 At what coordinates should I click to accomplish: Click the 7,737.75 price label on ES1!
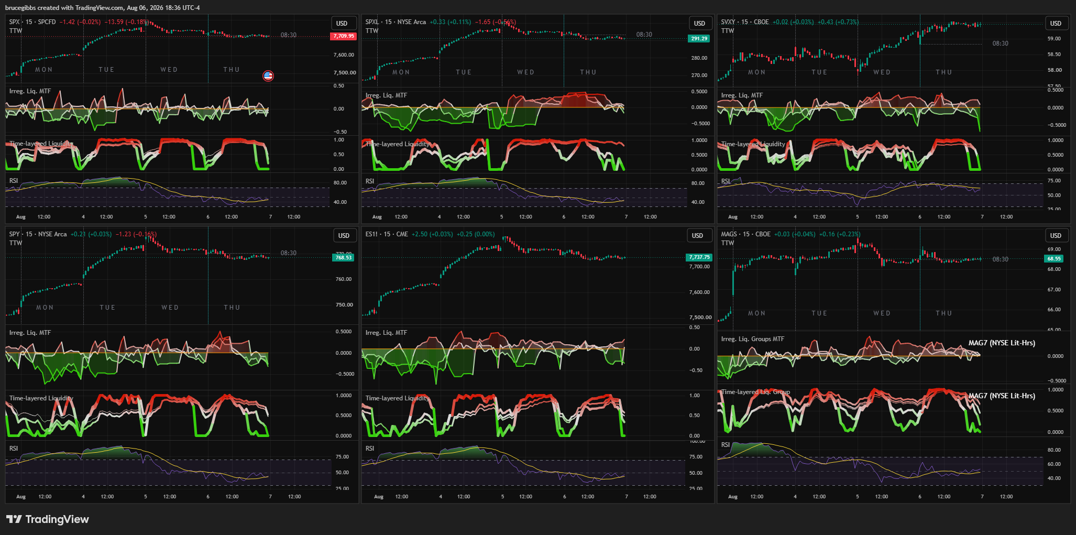[x=699, y=257]
